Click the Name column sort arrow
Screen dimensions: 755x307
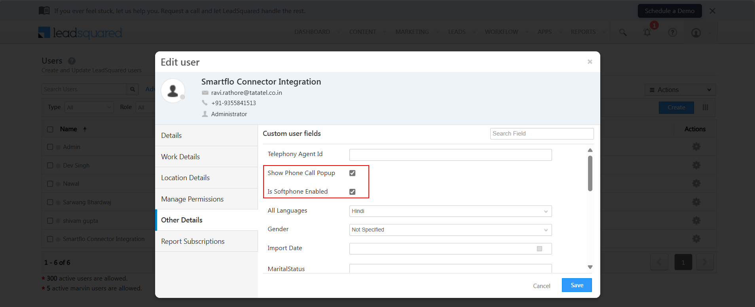[85, 129]
